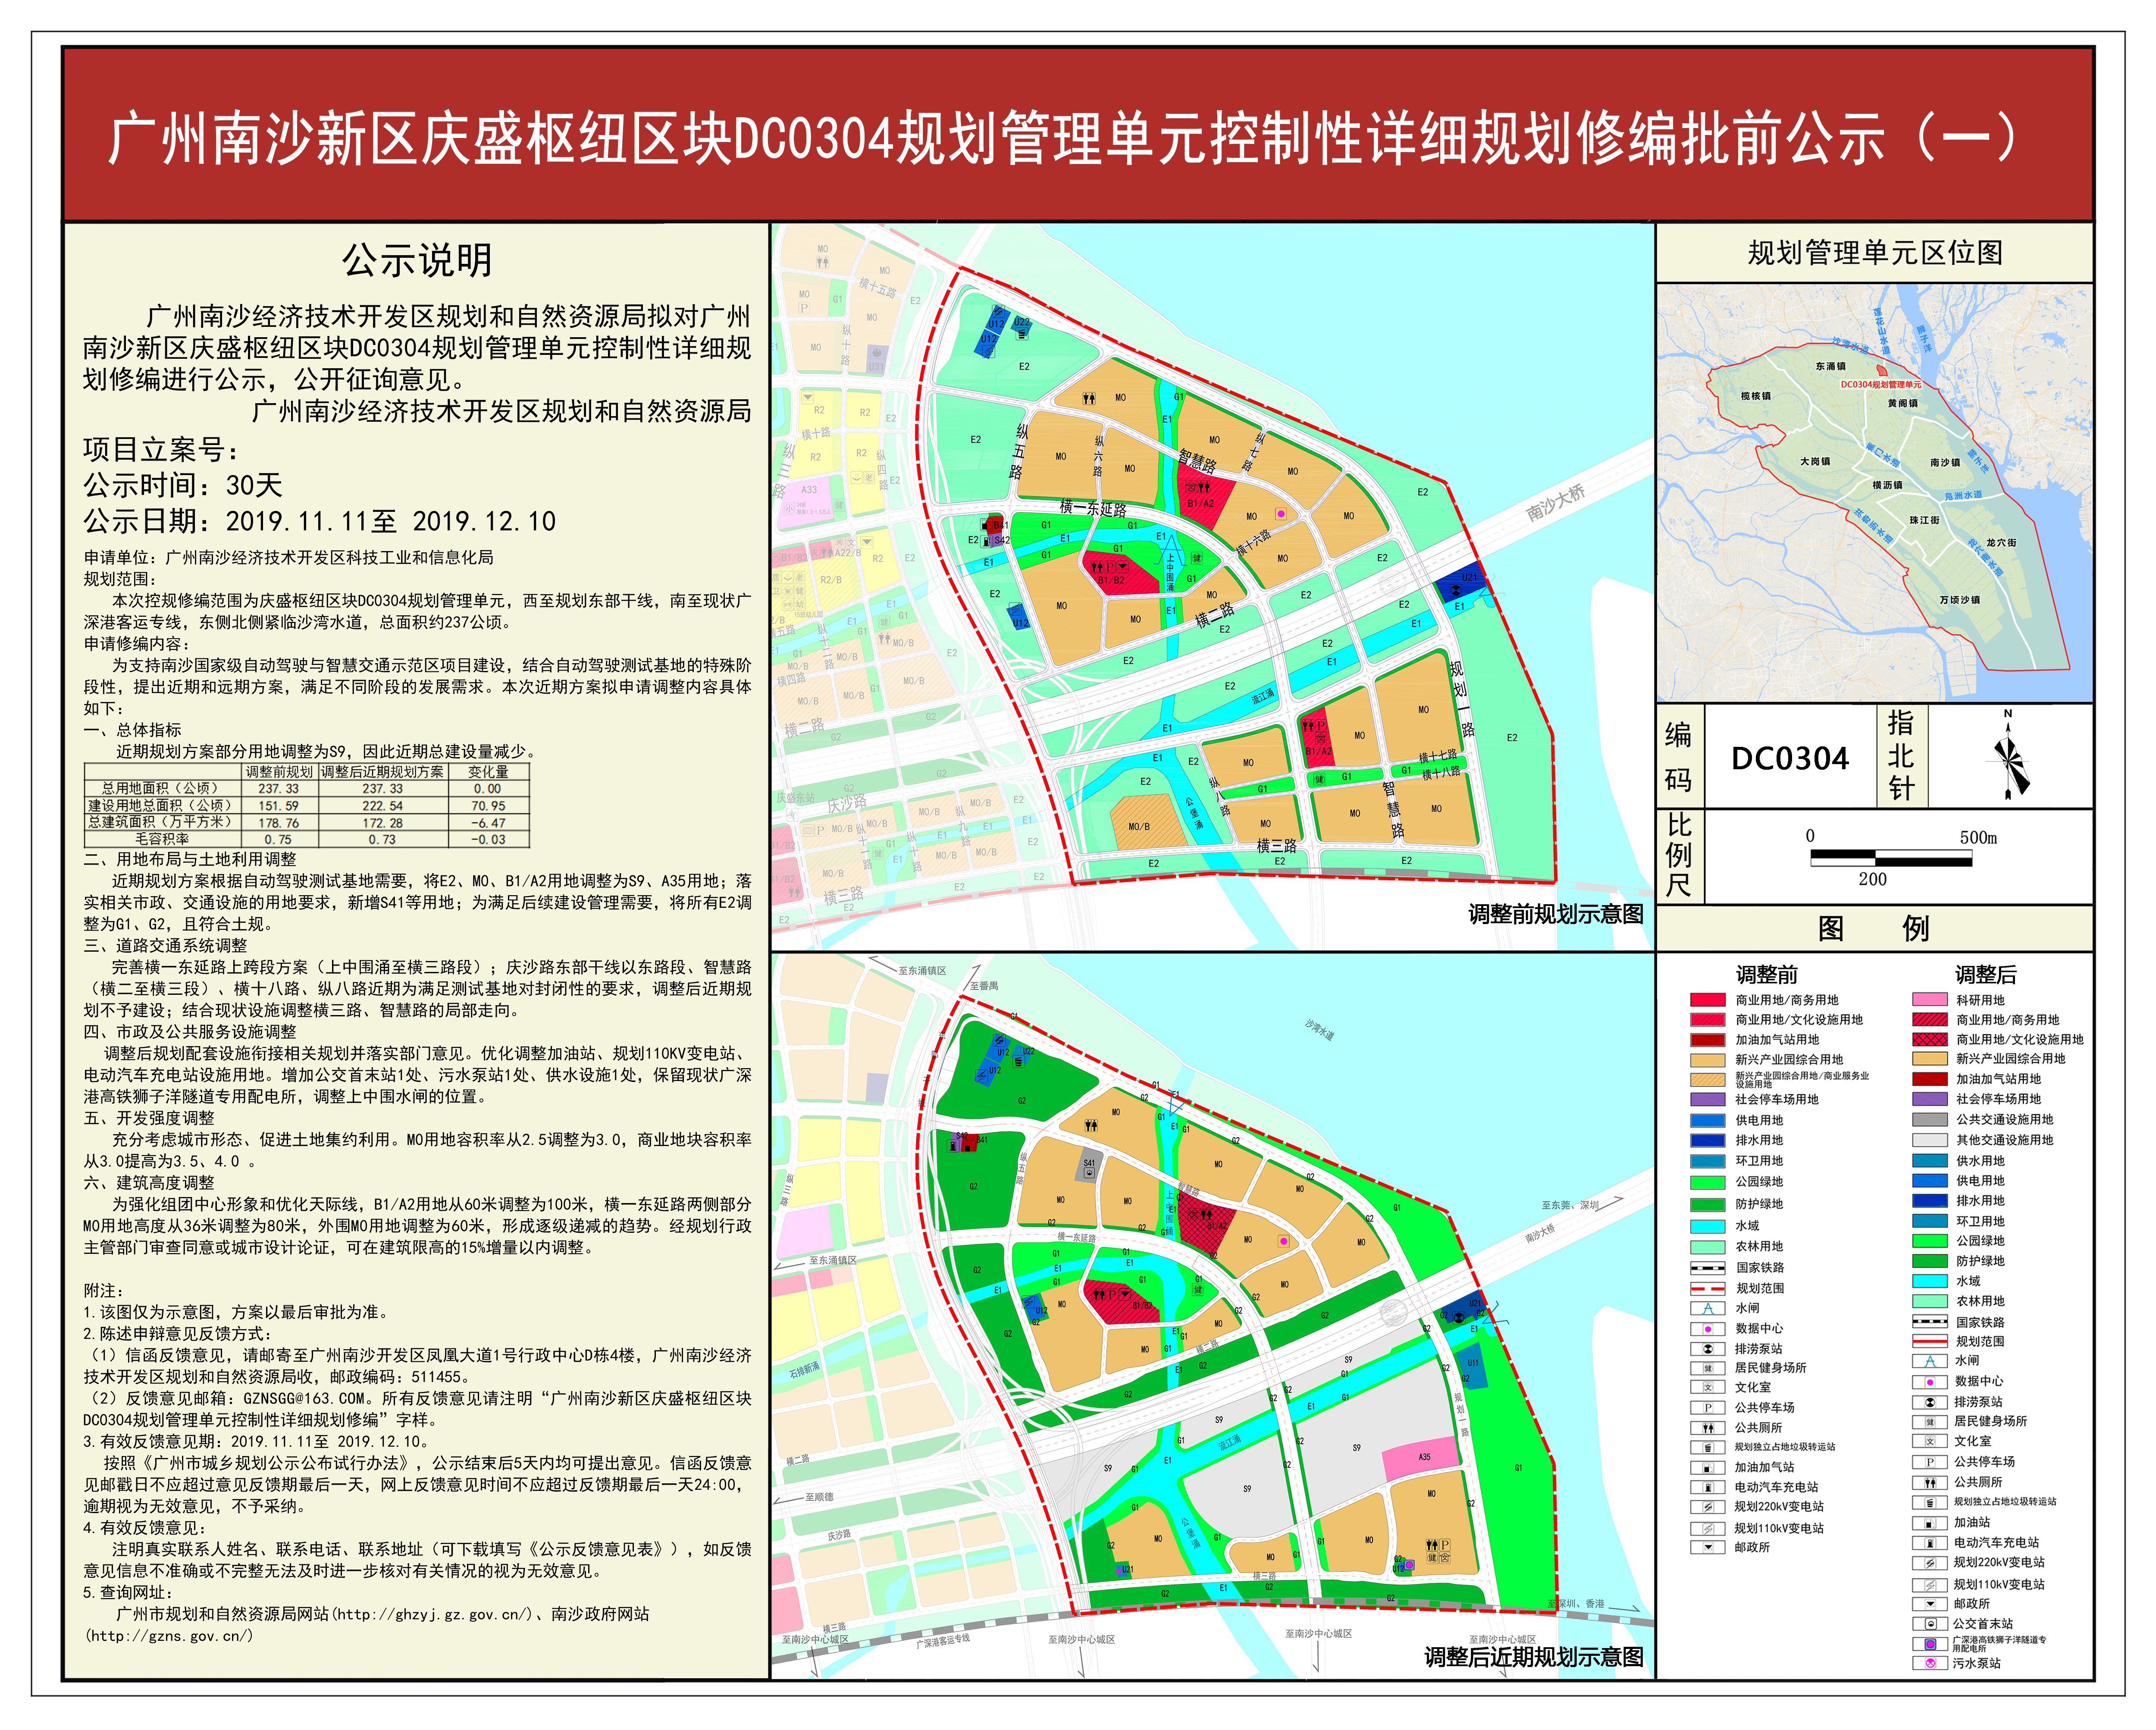
Task: Click the heading "公示说明"
Action: coord(417,260)
